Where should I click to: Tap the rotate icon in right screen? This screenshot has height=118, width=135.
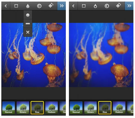click(119, 5)
